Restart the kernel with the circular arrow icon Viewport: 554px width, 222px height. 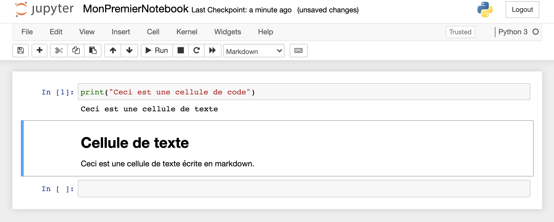tap(196, 51)
